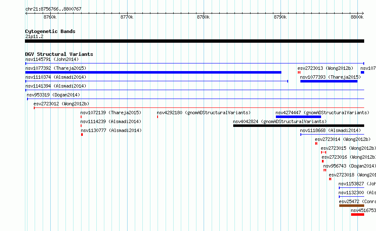The height and width of the screenshot is (231, 376).
Task: Select the red esv2723013 marker
Action: [299, 72]
